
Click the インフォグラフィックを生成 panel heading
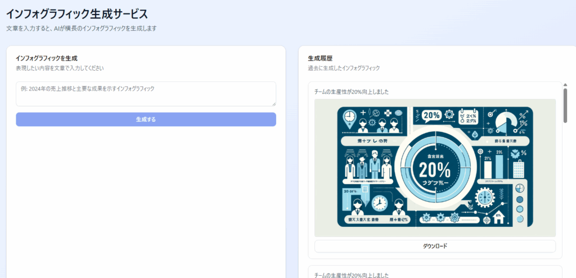coord(47,58)
